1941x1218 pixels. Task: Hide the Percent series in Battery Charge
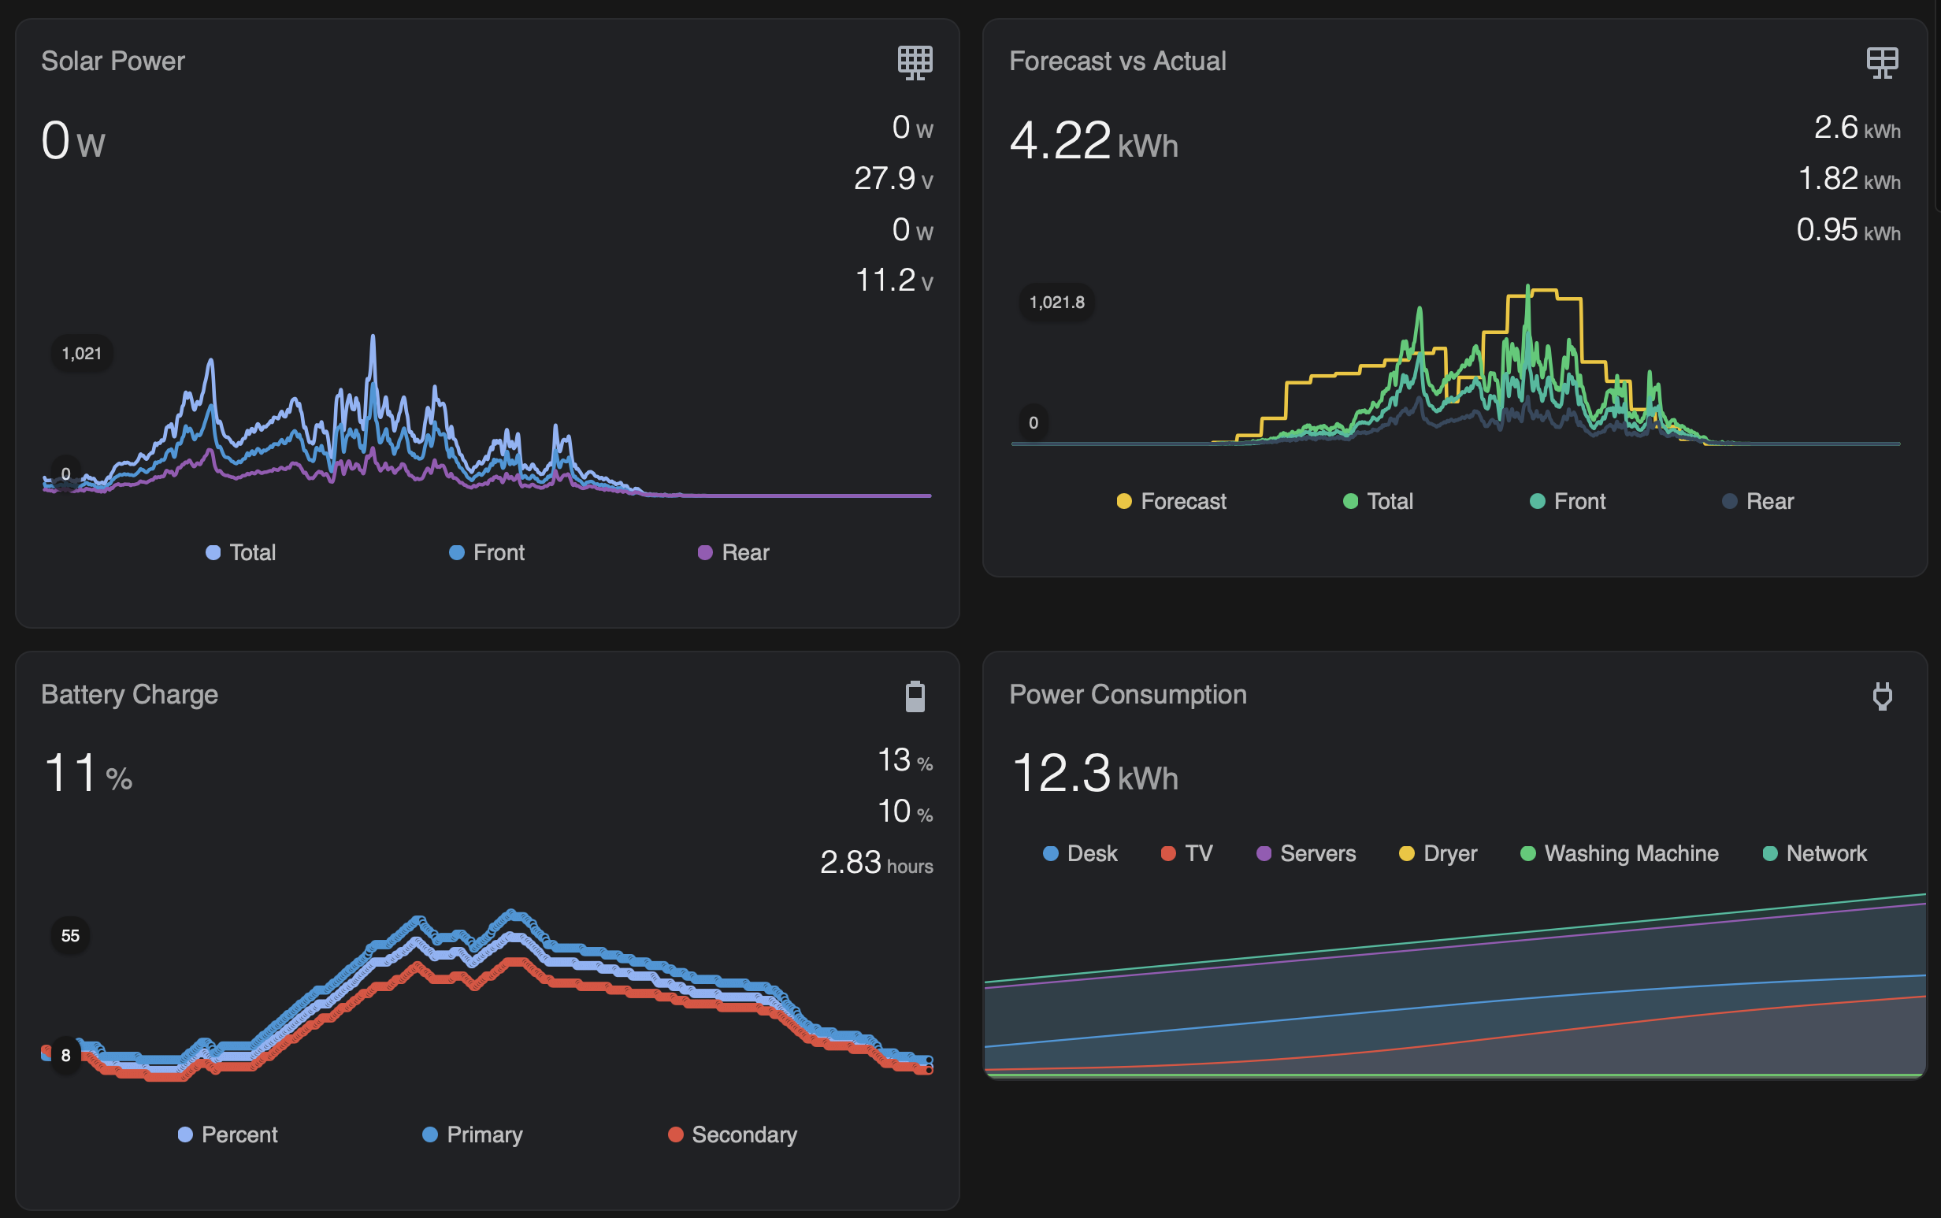227,1134
